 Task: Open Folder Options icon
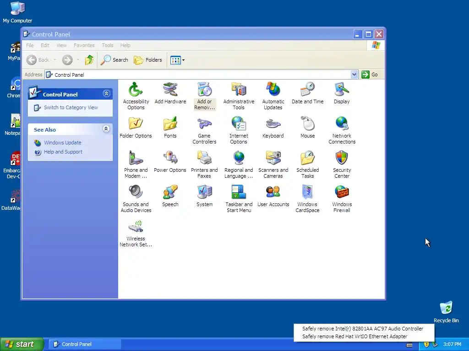coord(136,128)
